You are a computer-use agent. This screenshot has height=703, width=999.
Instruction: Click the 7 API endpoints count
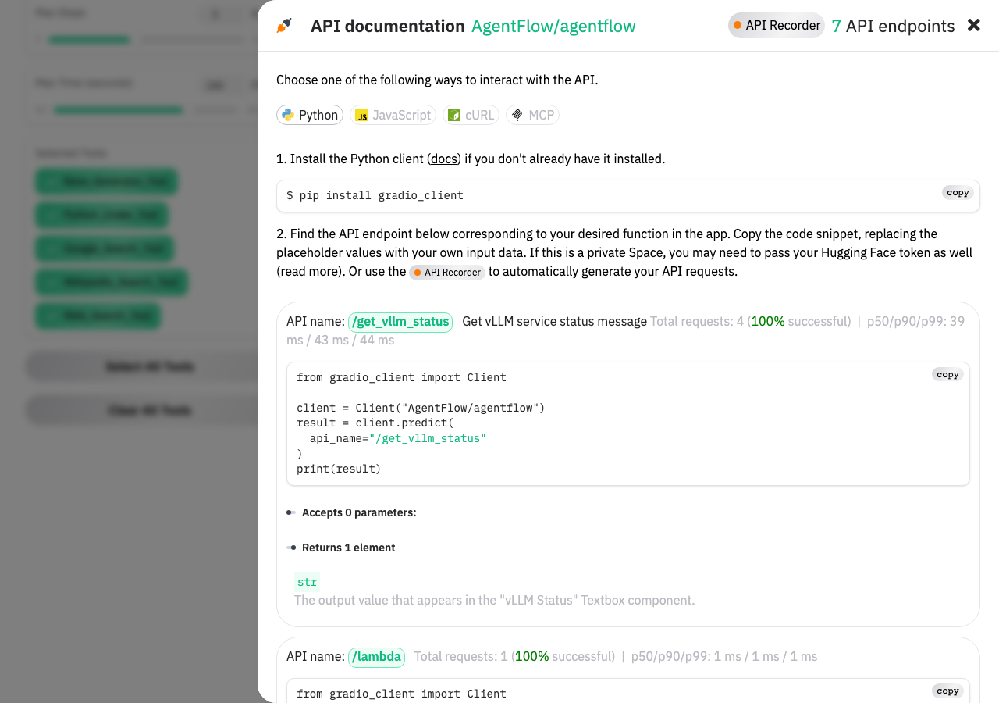[x=893, y=26]
